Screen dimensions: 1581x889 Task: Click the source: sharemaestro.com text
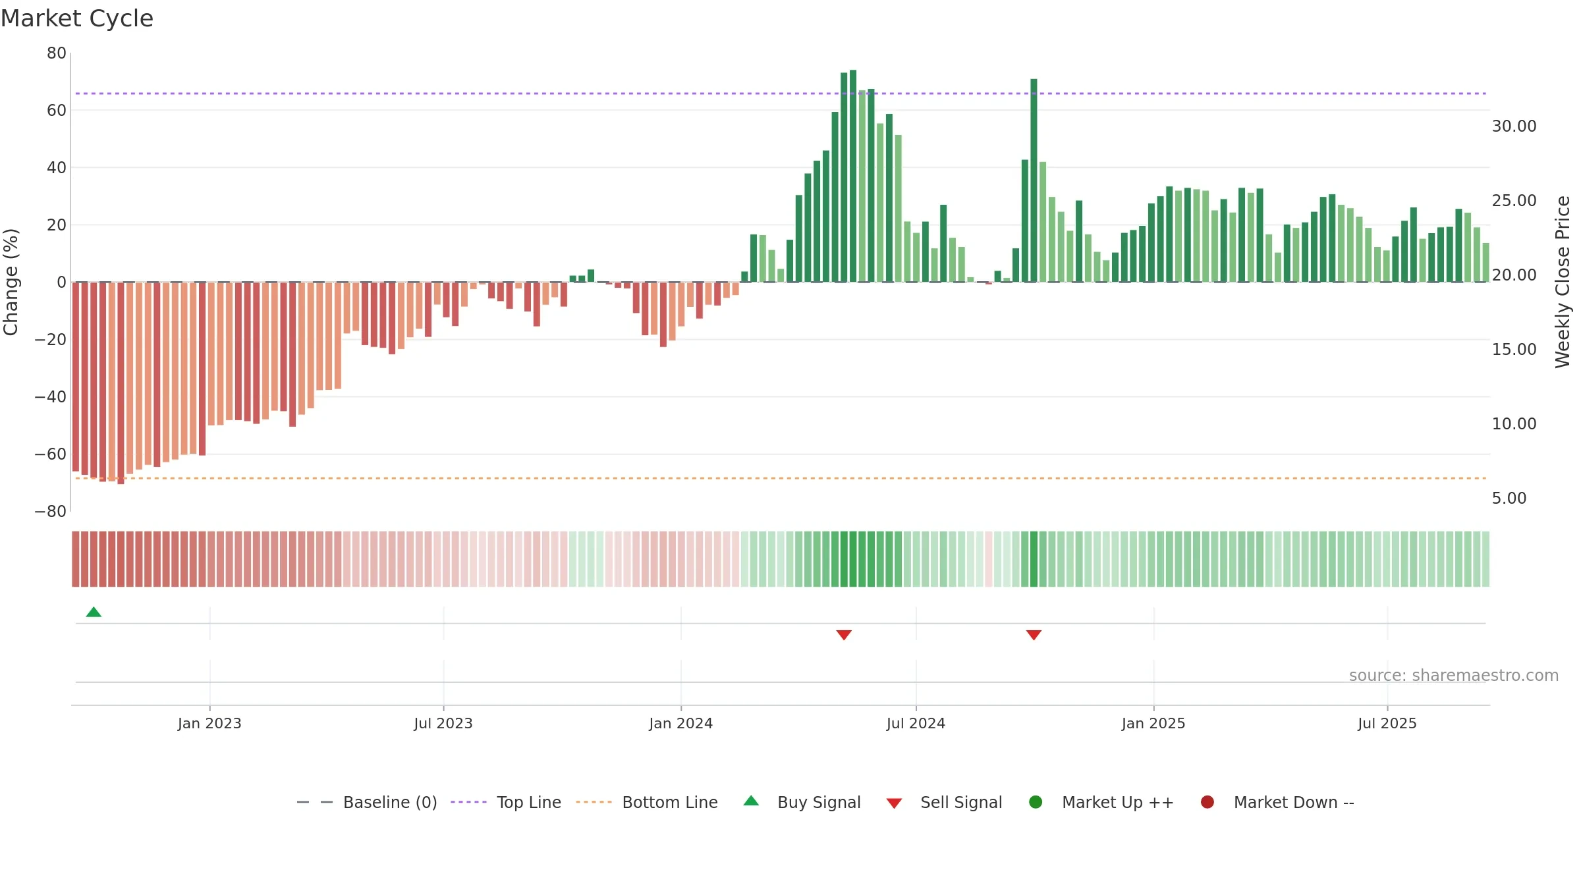1454,675
